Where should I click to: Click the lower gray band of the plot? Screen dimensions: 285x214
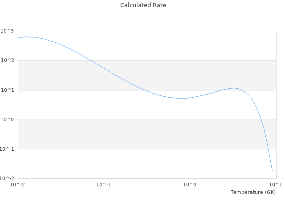pos(147,134)
